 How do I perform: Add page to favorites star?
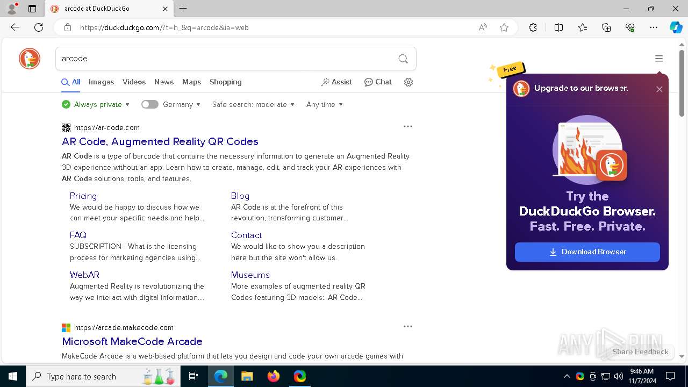(504, 27)
